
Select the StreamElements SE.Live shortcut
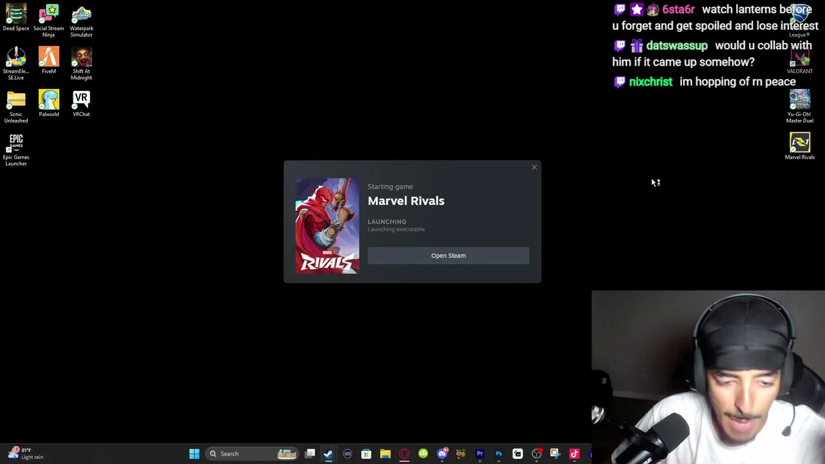(x=16, y=63)
